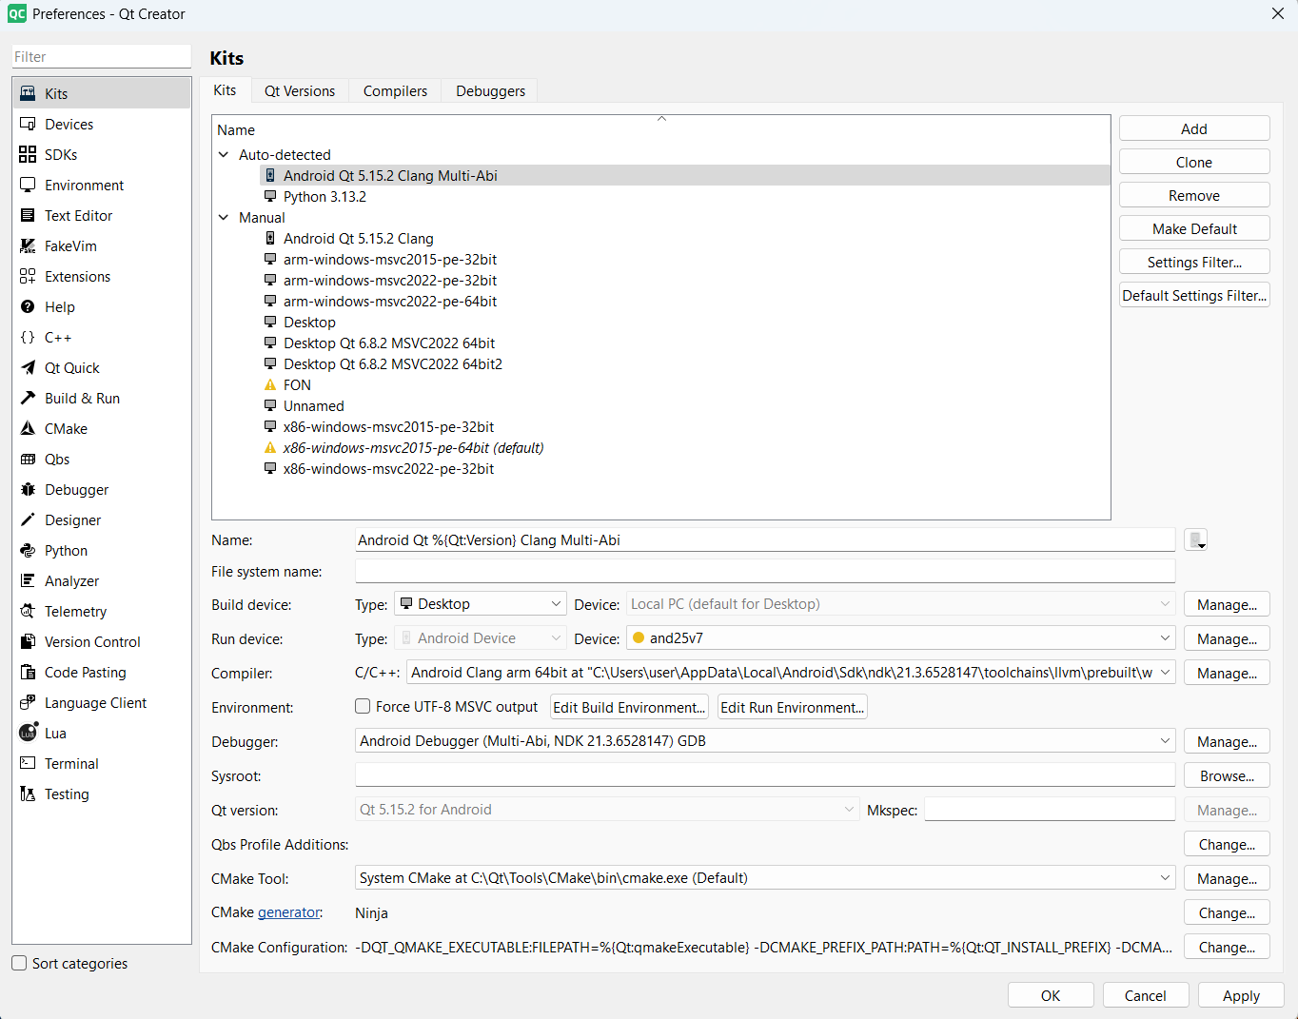
Task: Toggle Force UTF-8 MSVC output checkbox
Action: click(363, 706)
